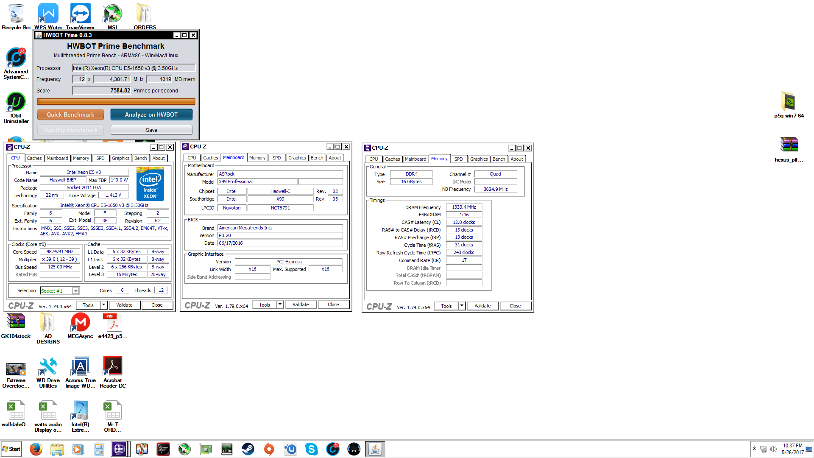Click Analyze on HWBOT button
This screenshot has height=458, width=814.
(151, 114)
